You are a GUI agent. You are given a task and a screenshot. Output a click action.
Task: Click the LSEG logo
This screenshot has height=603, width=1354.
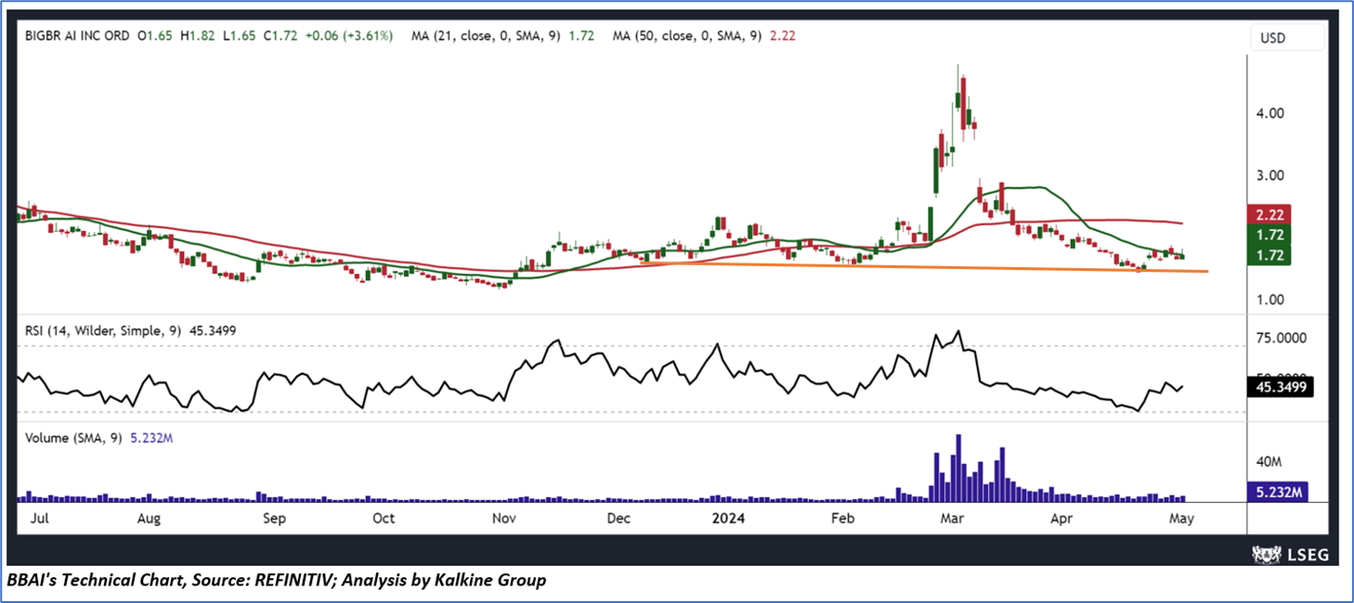coord(1290,555)
